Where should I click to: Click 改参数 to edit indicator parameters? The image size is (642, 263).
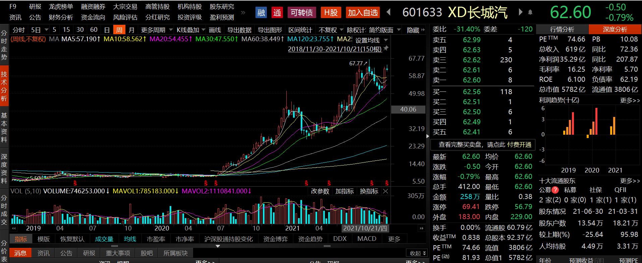(320, 191)
